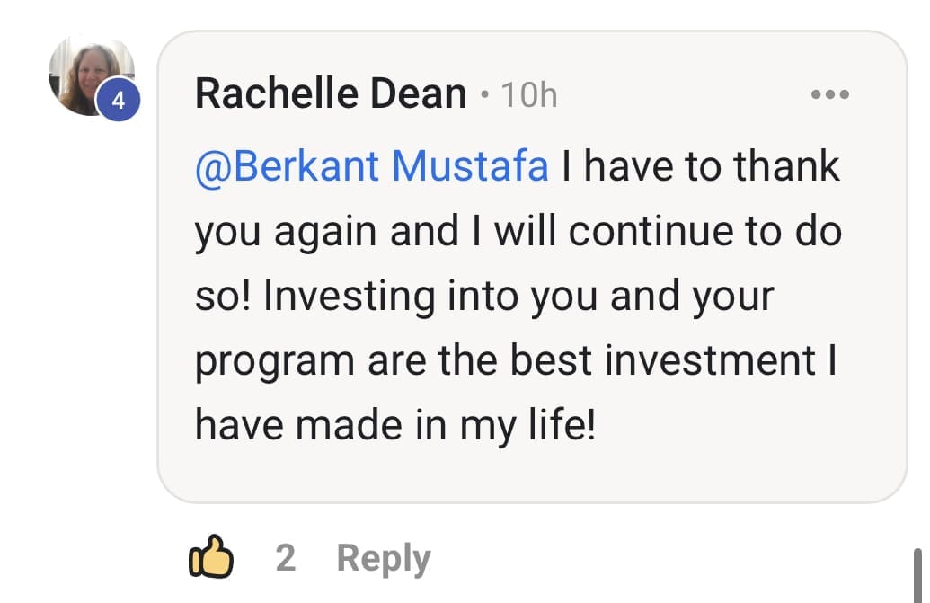Open the @Berkant Mustafa mention

tap(371, 167)
